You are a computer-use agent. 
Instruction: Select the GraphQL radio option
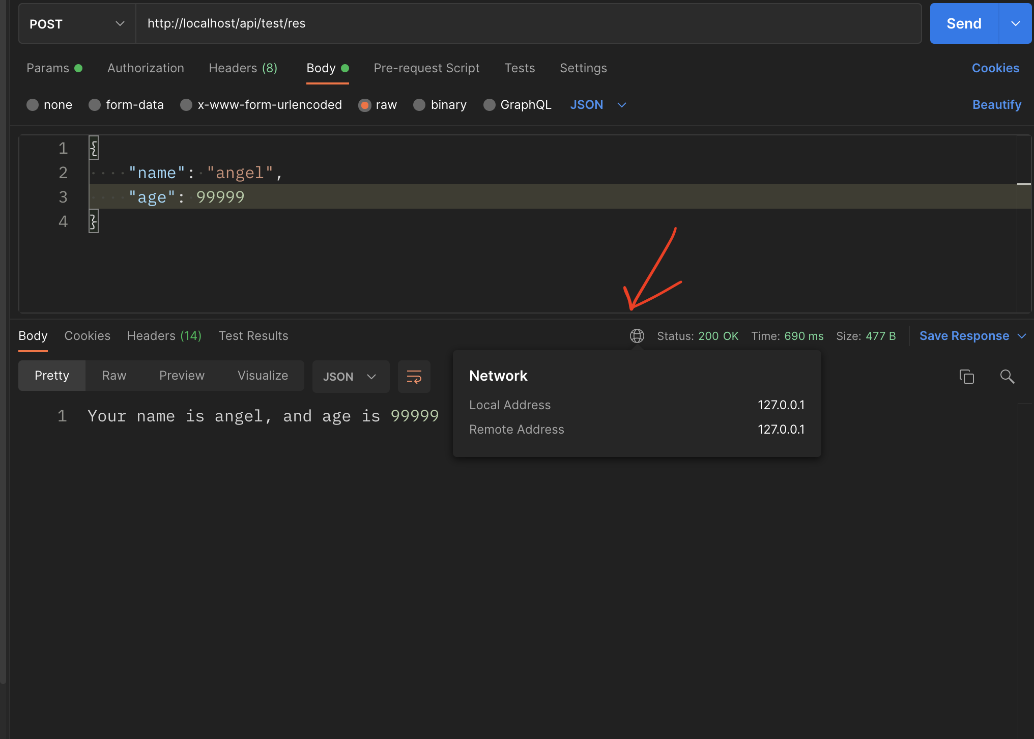coord(489,105)
